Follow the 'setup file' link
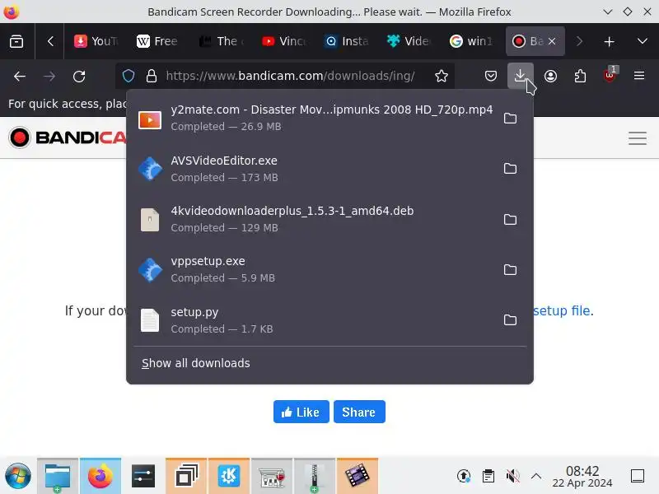Viewport: 659px width, 494px height. 562,311
